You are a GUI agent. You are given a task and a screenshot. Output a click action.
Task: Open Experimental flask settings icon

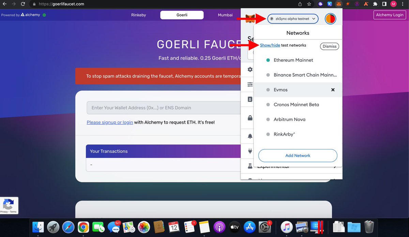[x=250, y=166]
